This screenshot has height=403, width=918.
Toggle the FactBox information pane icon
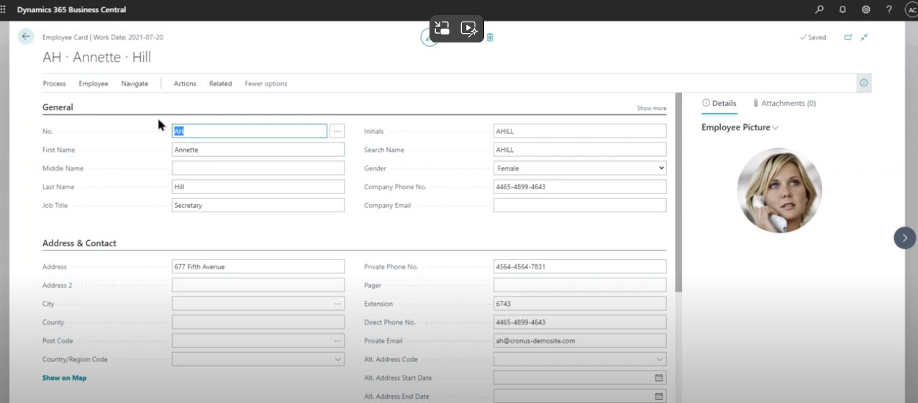point(863,83)
